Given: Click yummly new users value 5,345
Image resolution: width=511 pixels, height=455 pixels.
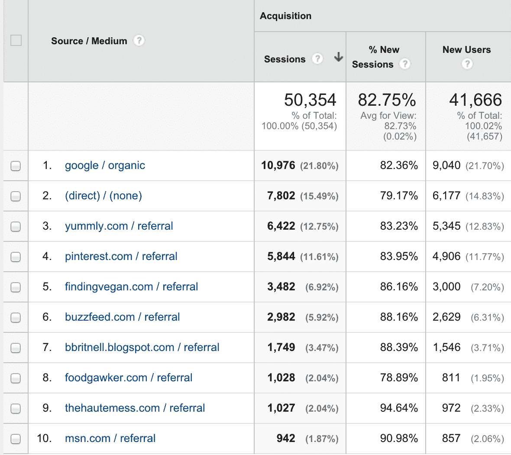Looking at the screenshot, I should click(446, 226).
